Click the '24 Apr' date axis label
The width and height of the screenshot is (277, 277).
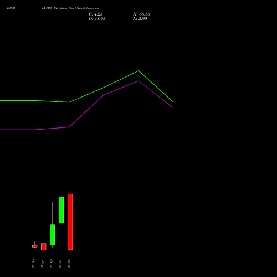point(69,264)
